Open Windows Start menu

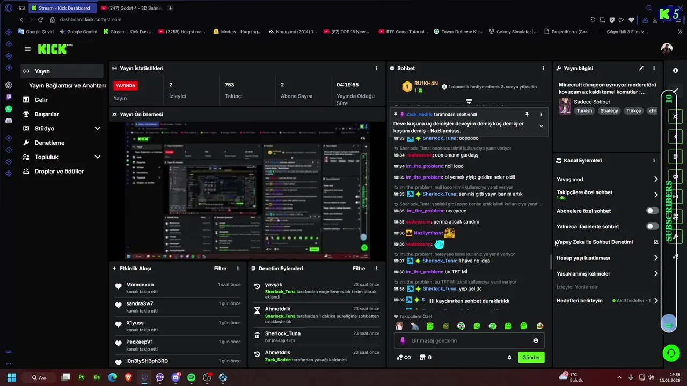(11, 377)
